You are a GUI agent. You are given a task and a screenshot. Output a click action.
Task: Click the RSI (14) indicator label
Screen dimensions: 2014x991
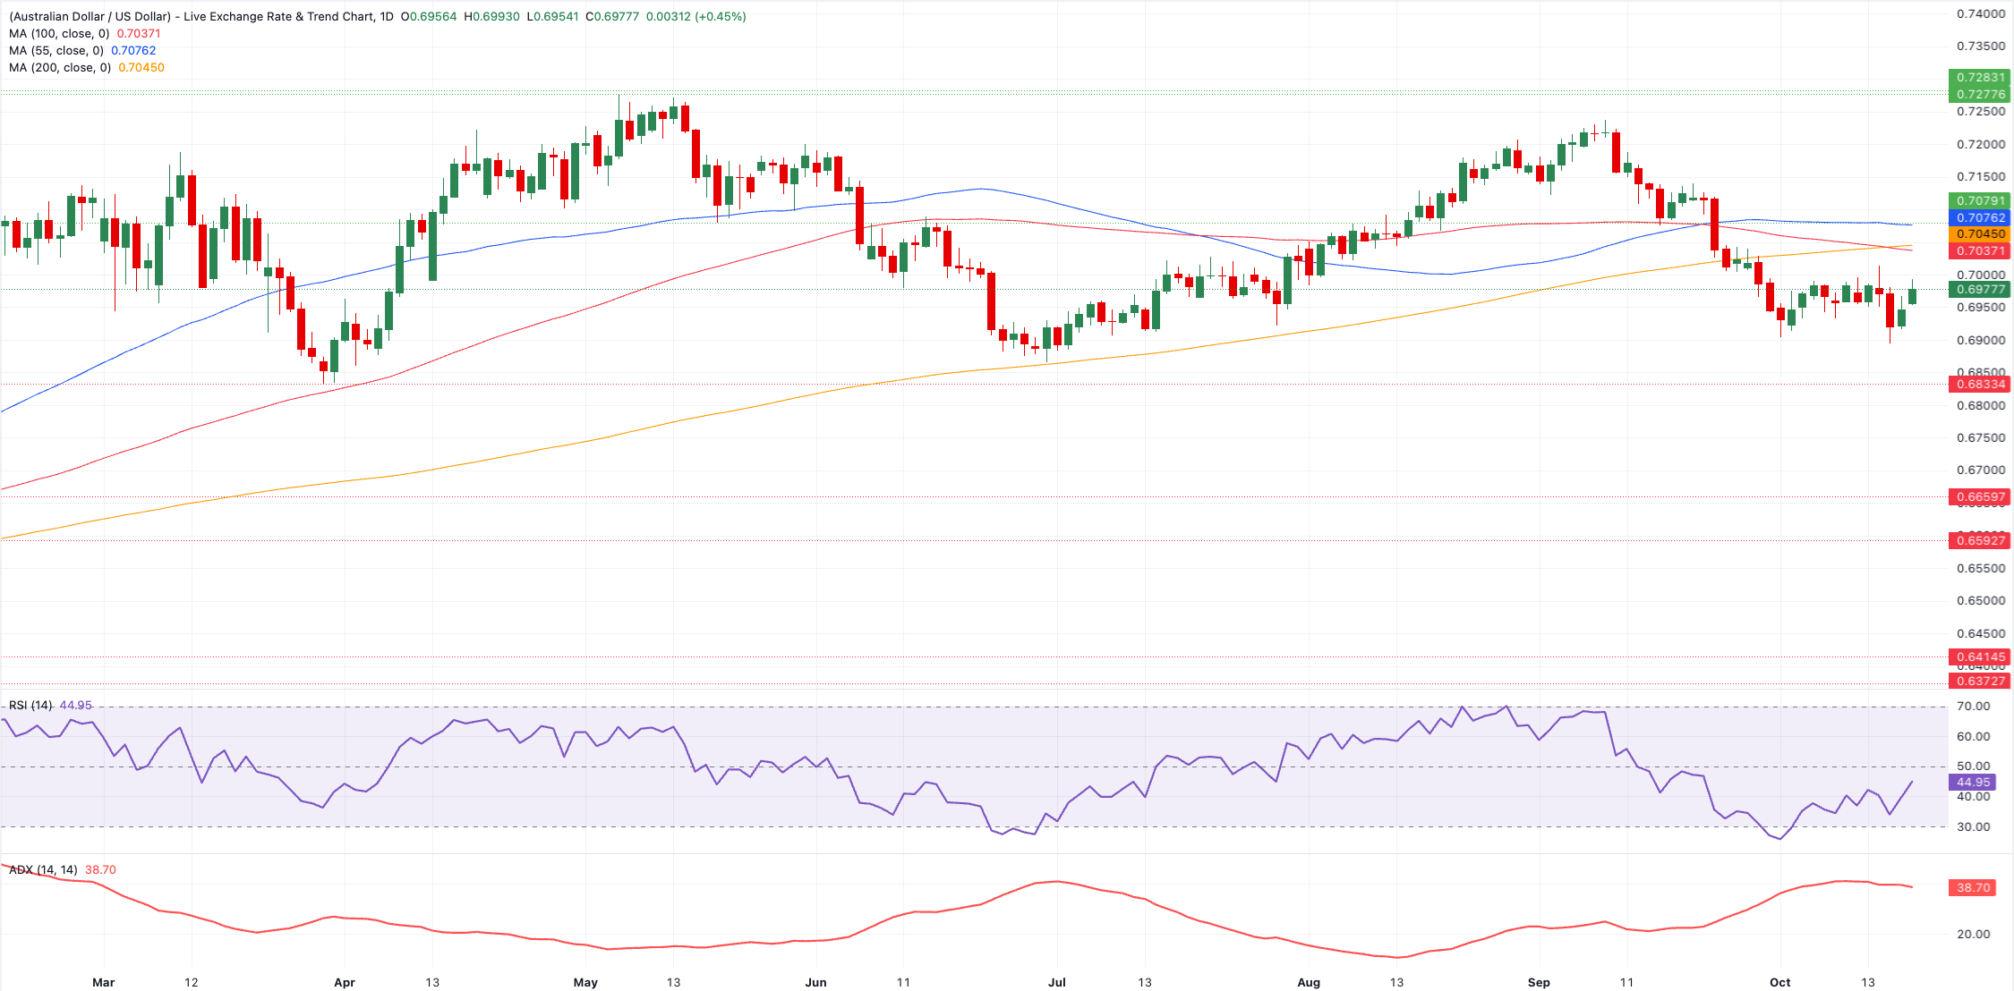30,706
